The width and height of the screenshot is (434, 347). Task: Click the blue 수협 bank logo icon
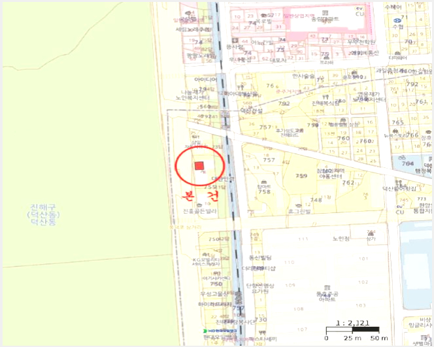pos(397,20)
